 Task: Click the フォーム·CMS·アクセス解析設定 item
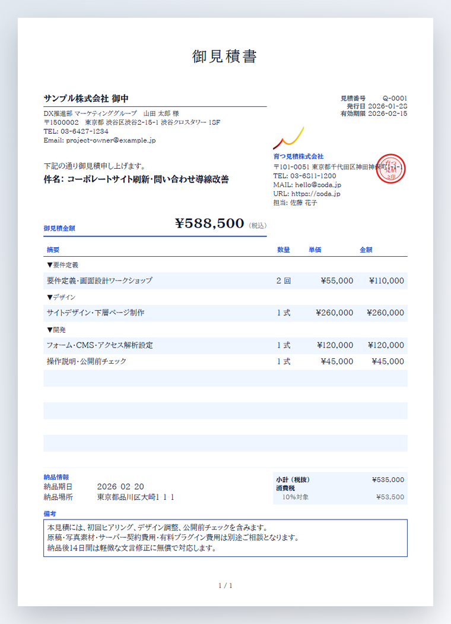pyautogui.click(x=100, y=345)
